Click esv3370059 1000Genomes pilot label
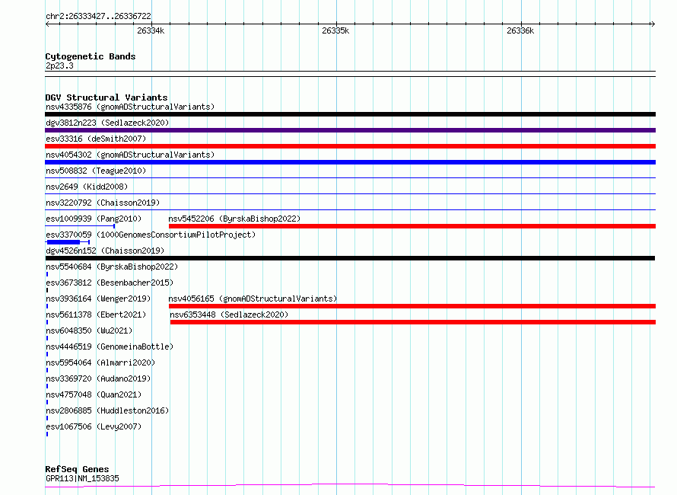 click(151, 235)
